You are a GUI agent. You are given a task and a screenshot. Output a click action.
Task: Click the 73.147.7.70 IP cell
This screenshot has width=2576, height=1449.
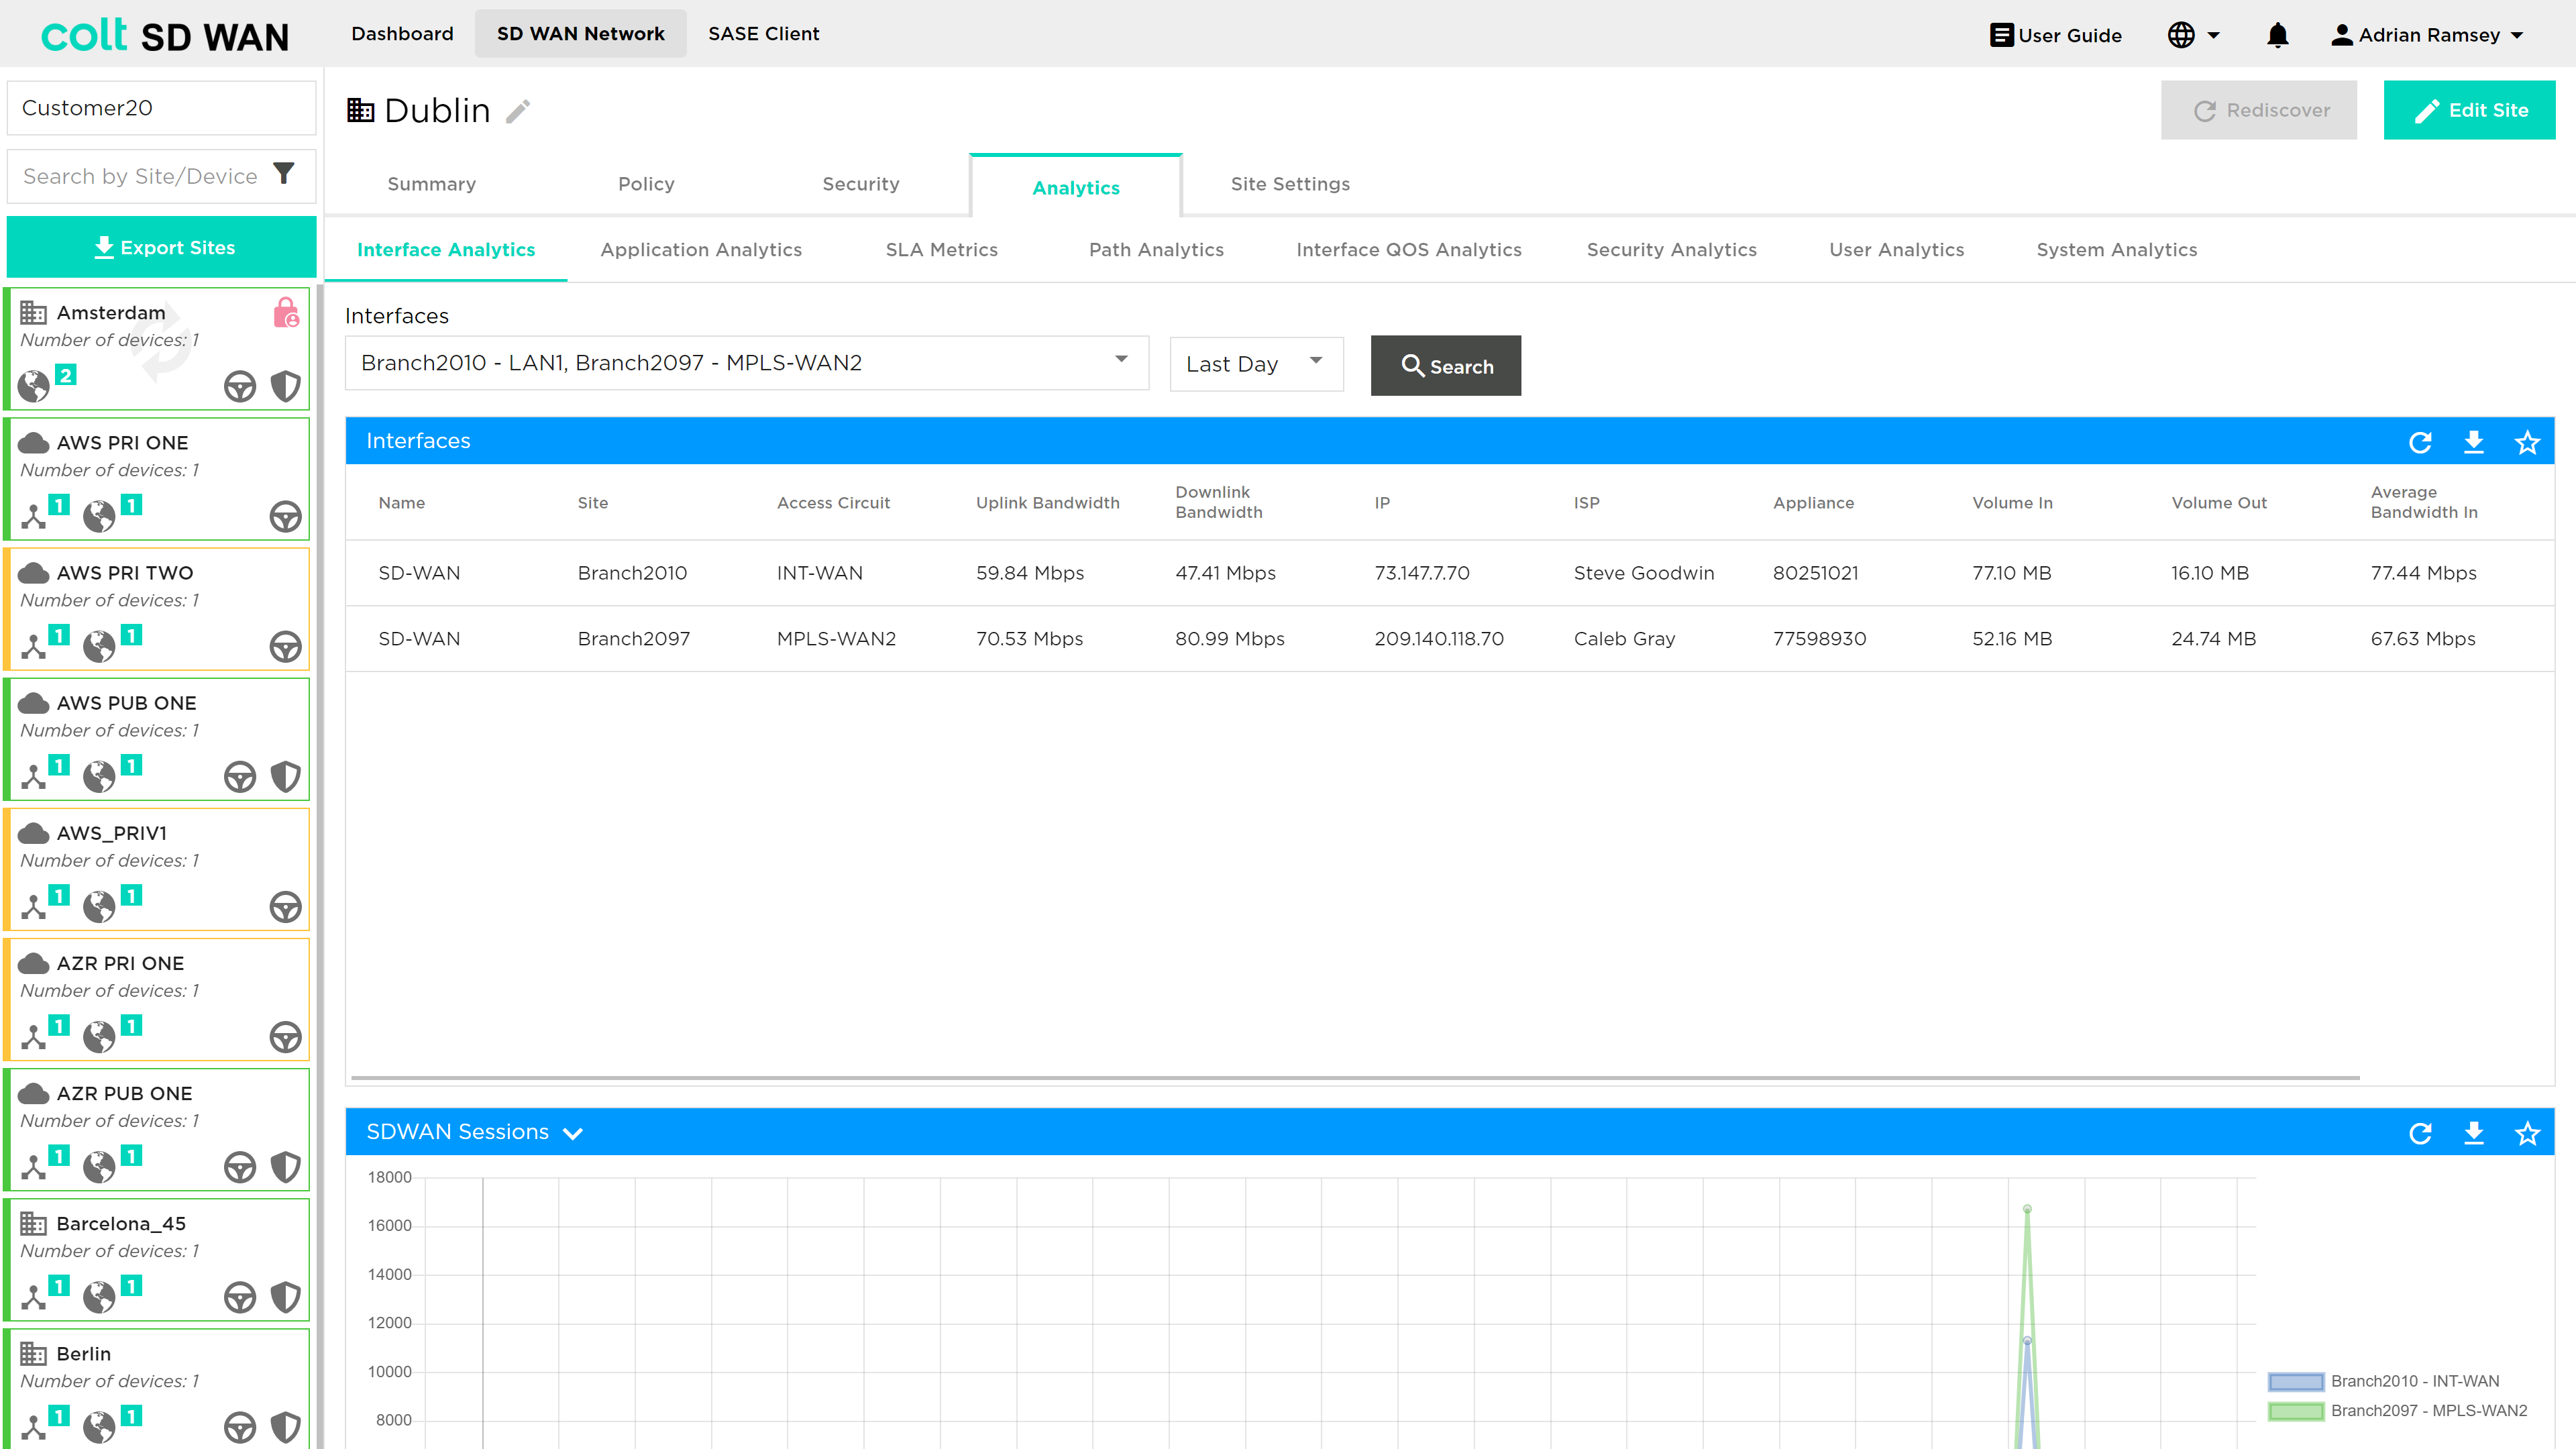click(x=1421, y=573)
